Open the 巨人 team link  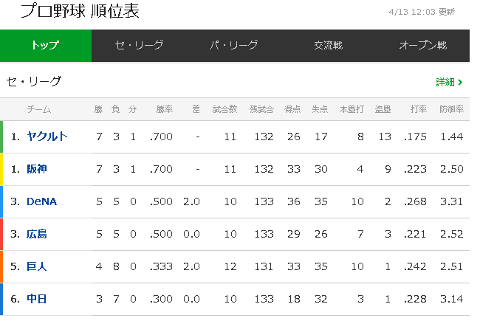[37, 266]
